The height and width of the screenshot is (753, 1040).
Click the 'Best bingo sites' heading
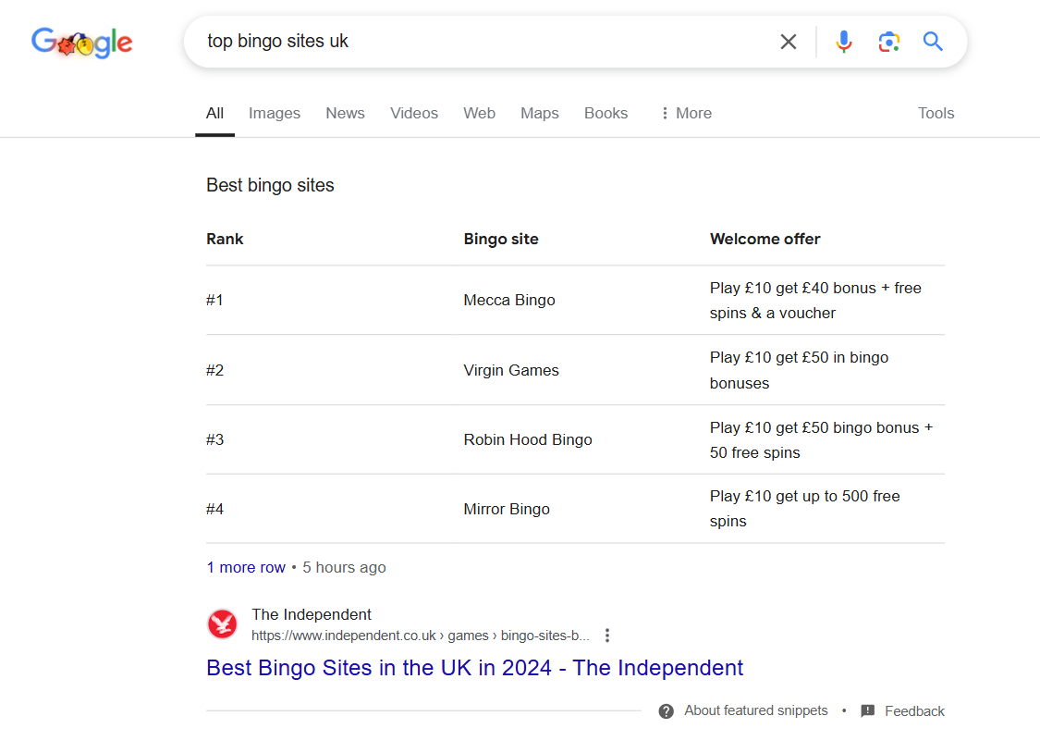(x=270, y=185)
